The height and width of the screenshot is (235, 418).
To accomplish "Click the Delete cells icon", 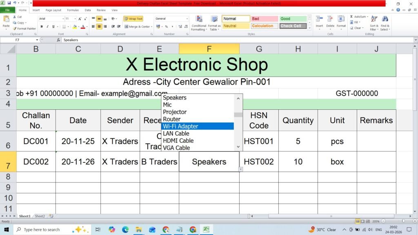I will point(330,19).
